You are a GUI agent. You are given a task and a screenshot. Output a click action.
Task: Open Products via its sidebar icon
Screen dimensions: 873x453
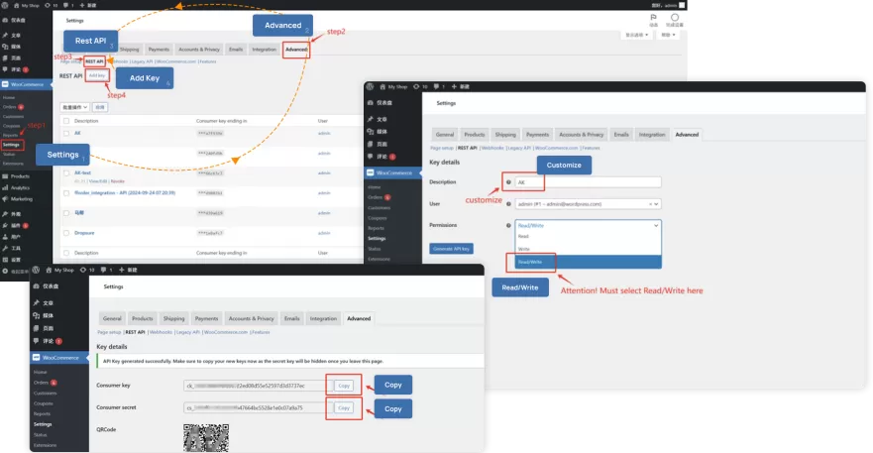point(7,175)
